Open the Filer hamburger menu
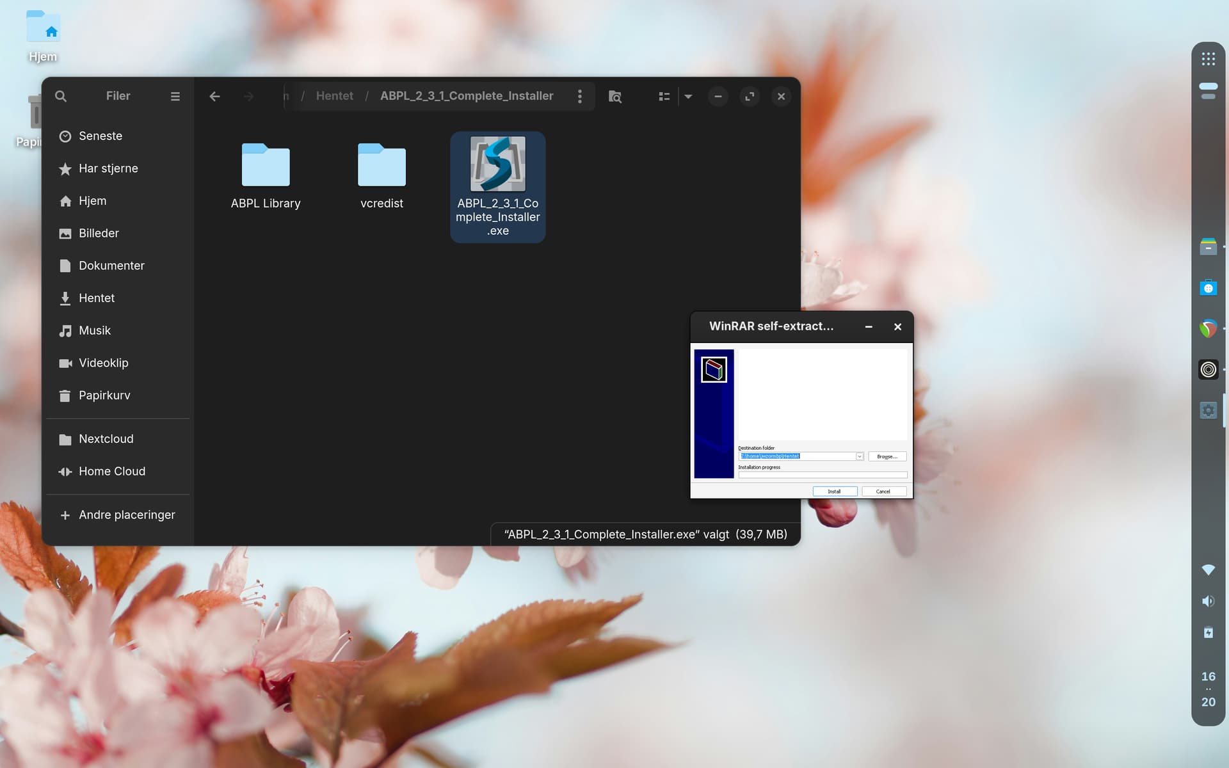 pyautogui.click(x=175, y=96)
